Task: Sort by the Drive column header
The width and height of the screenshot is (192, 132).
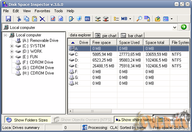Action: [x=79, y=43]
